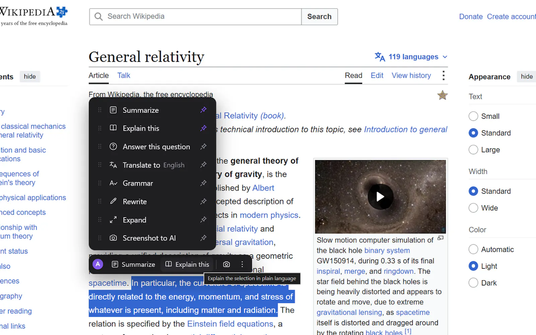
Task: Pin the Answer this question action
Action: 203,146
